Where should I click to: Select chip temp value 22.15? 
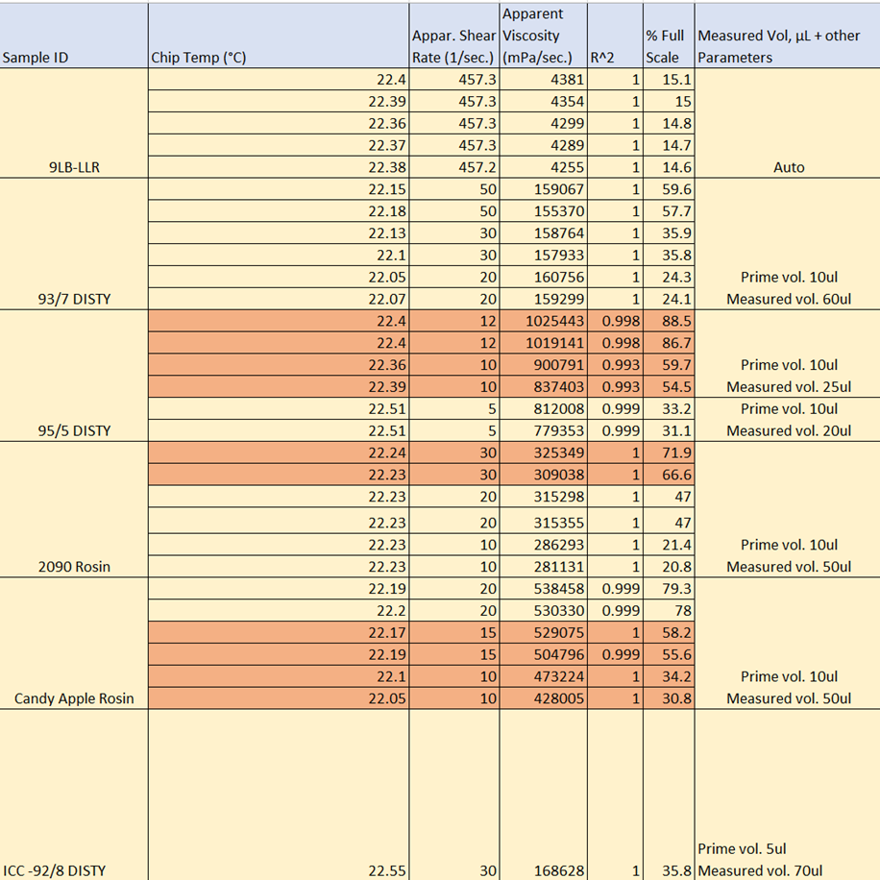pyautogui.click(x=279, y=189)
